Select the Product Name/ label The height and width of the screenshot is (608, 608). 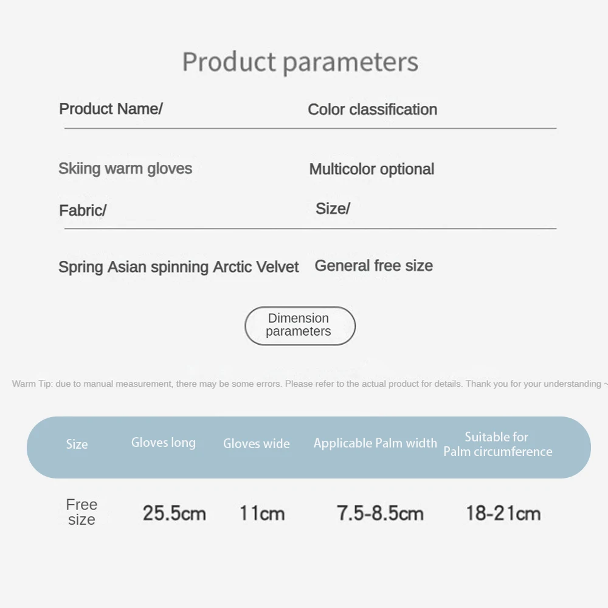[111, 109]
